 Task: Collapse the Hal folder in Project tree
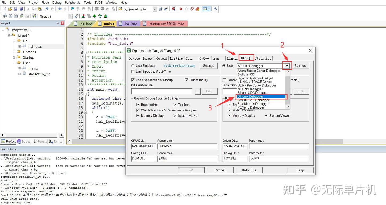pos(14,41)
